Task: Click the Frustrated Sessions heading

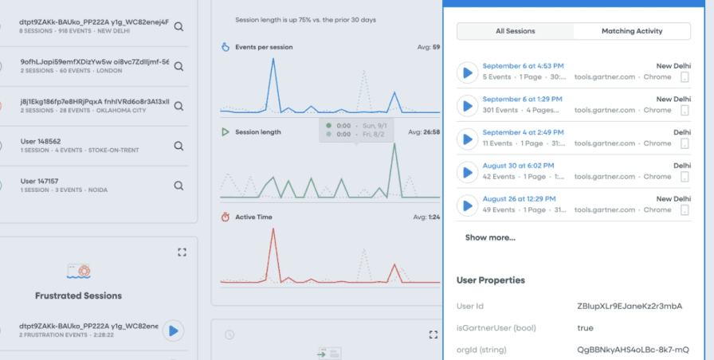Action: [x=78, y=295]
